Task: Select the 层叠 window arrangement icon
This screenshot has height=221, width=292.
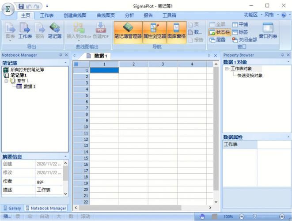Action: point(212,40)
